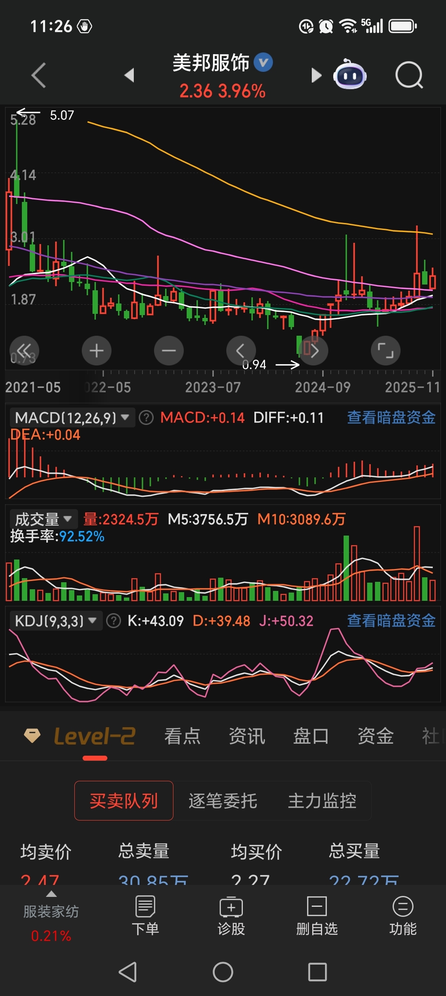Open MACD indicator help question mark
The image size is (446, 996).
[x=146, y=417]
